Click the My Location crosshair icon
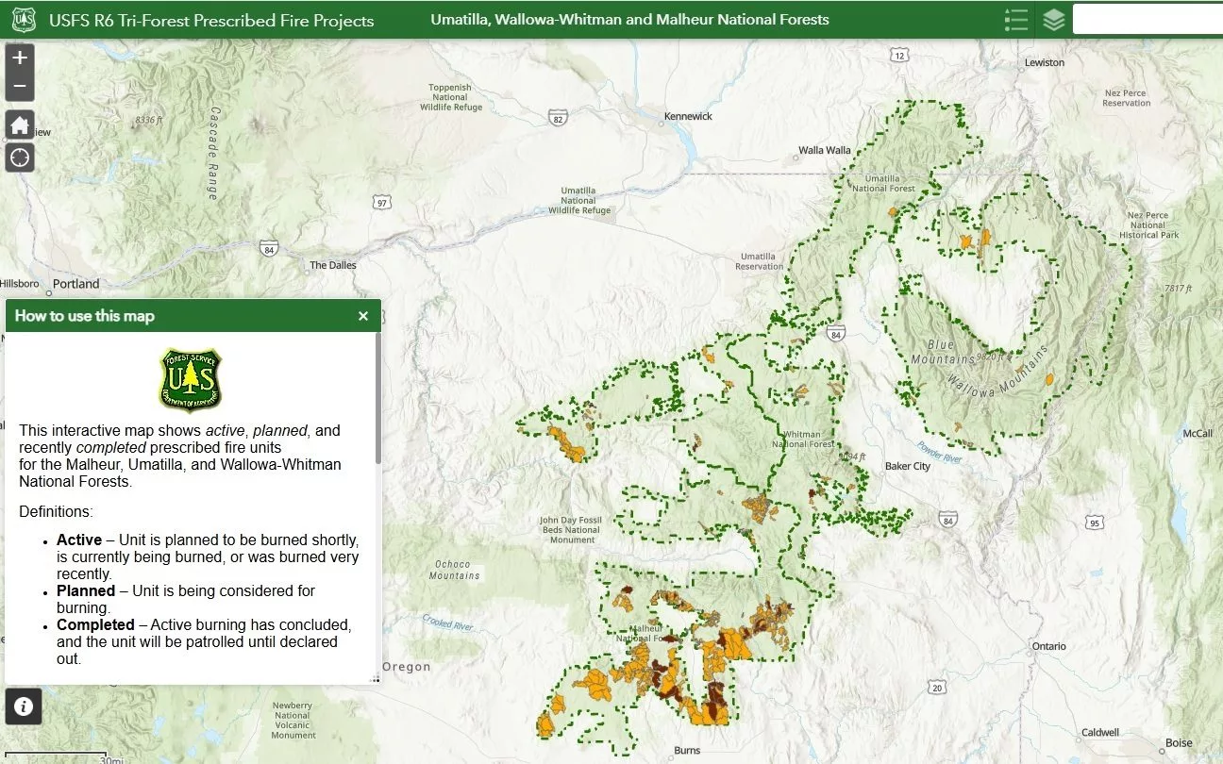 point(20,158)
